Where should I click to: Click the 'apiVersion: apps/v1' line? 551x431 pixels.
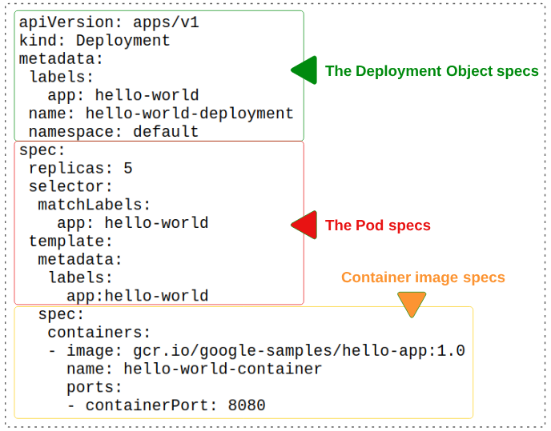[x=109, y=22]
